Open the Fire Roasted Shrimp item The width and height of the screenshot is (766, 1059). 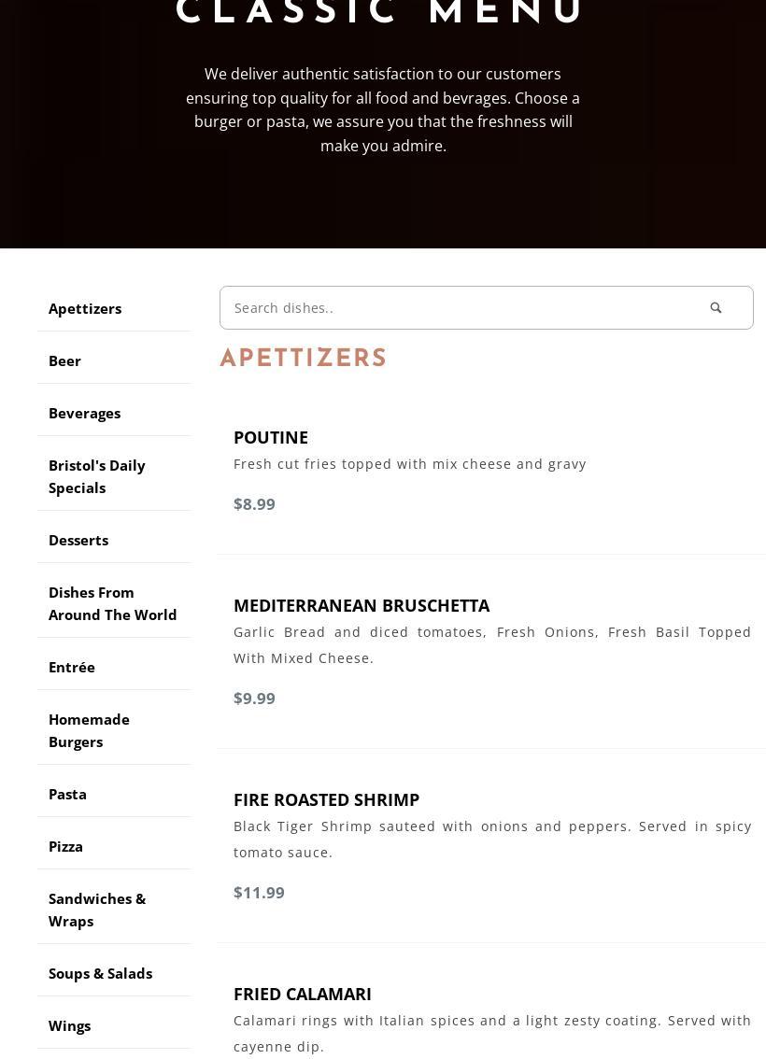tap(326, 799)
